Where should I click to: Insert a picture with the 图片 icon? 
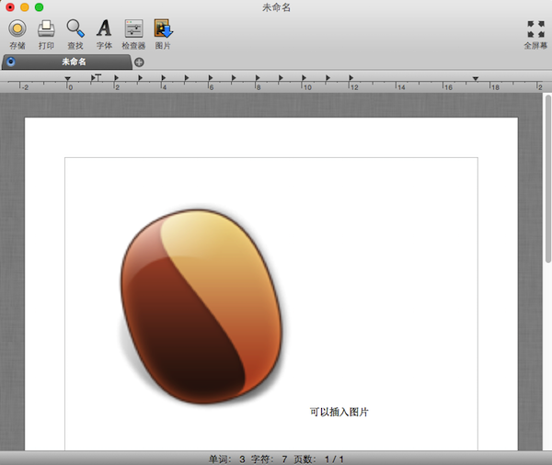(163, 28)
